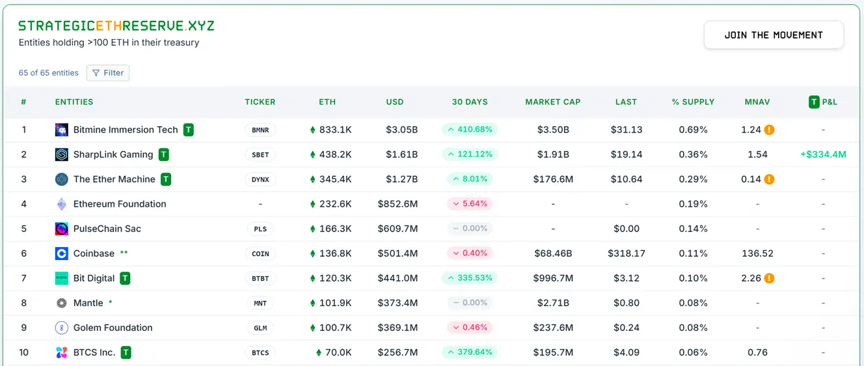Click the JOIN THE MOVEMENT button

pos(774,35)
